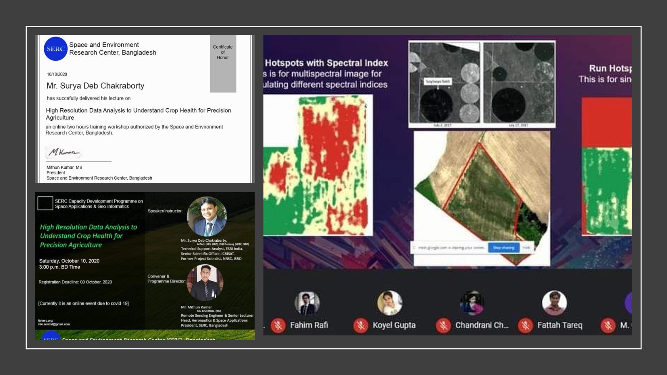Click the gray Certificate of Honor box

223,64
